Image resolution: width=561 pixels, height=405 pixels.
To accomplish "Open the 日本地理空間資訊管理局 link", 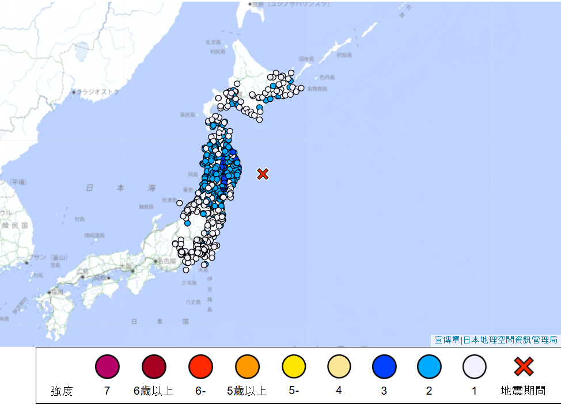I will click(510, 340).
